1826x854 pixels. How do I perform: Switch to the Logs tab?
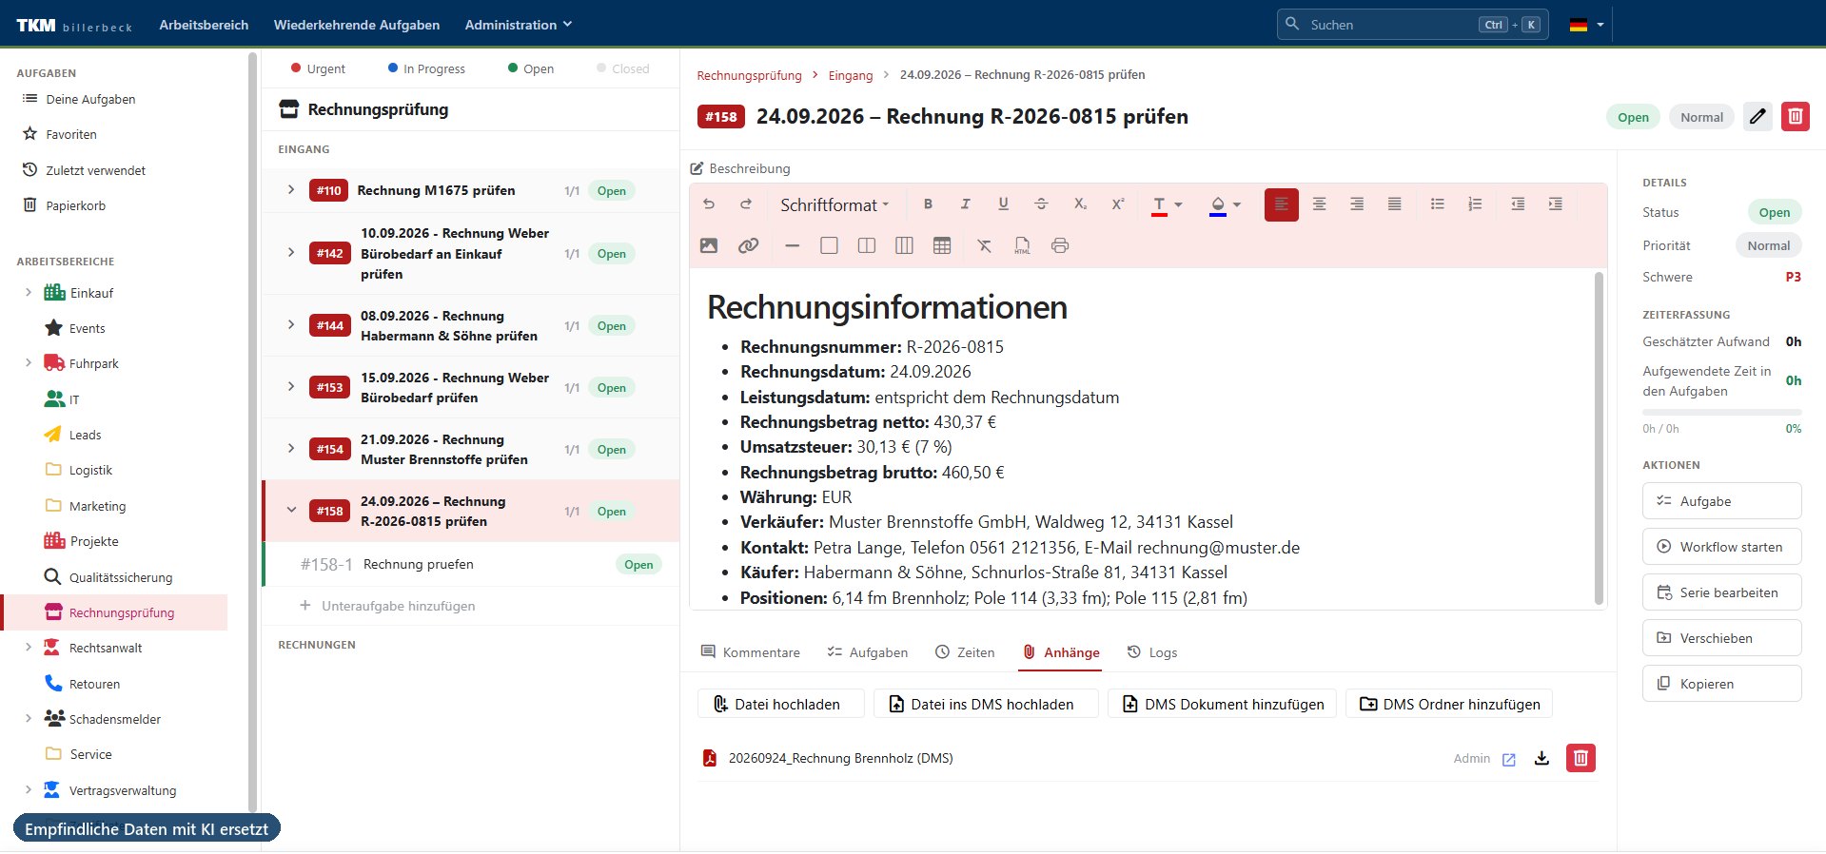click(x=1152, y=652)
